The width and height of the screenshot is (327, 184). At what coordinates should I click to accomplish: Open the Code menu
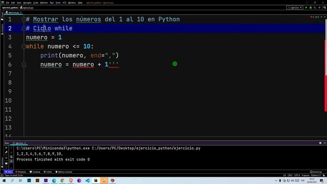(36, 3)
